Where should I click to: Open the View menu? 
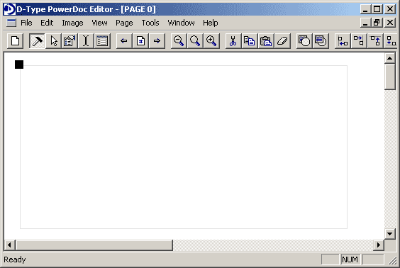click(99, 23)
